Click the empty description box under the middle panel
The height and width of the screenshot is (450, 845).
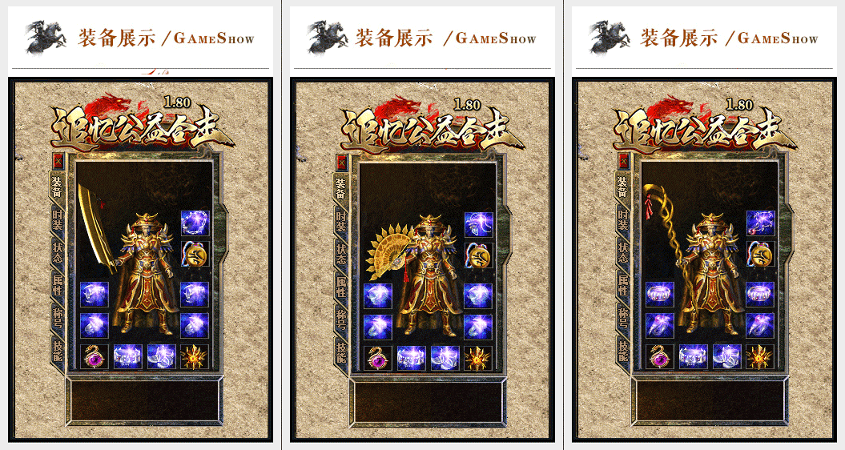coord(427,401)
